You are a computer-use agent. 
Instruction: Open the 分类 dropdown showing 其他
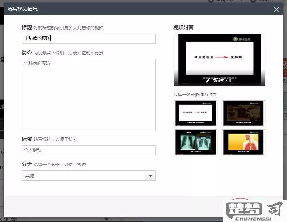click(89, 176)
